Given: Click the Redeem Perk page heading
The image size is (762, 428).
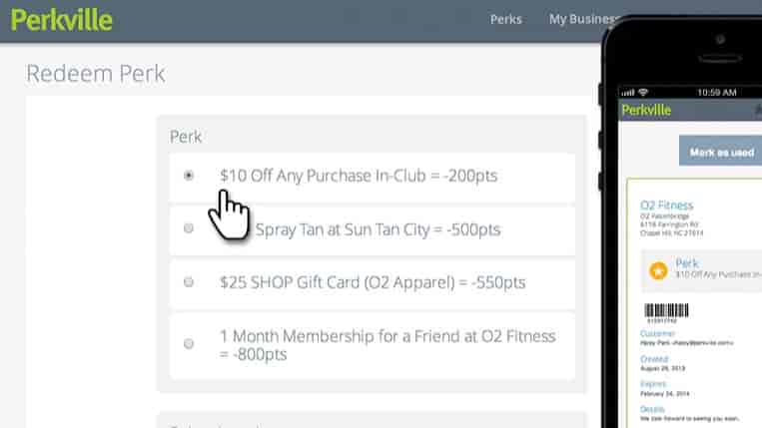Looking at the screenshot, I should pyautogui.click(x=96, y=74).
